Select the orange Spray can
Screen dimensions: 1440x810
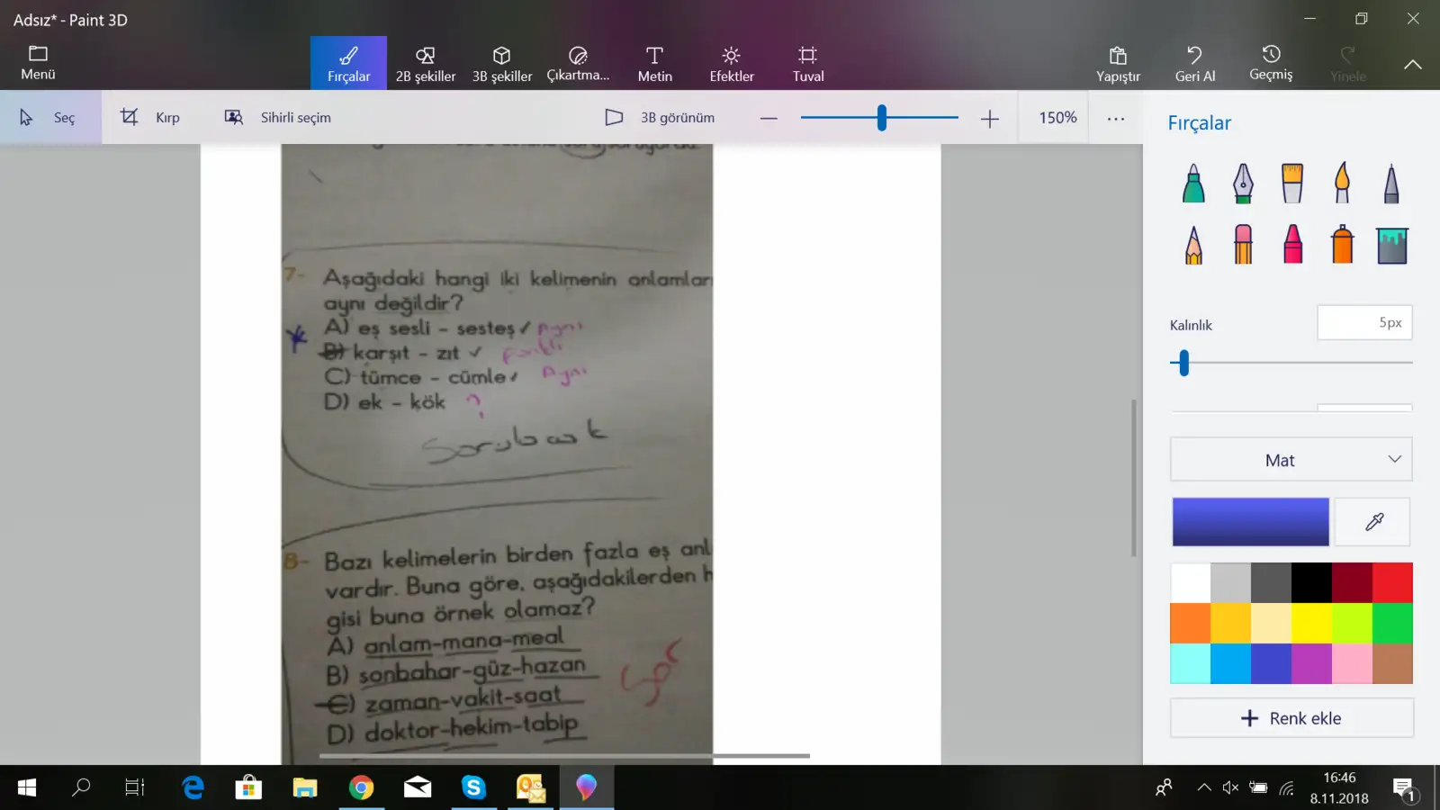coord(1342,244)
